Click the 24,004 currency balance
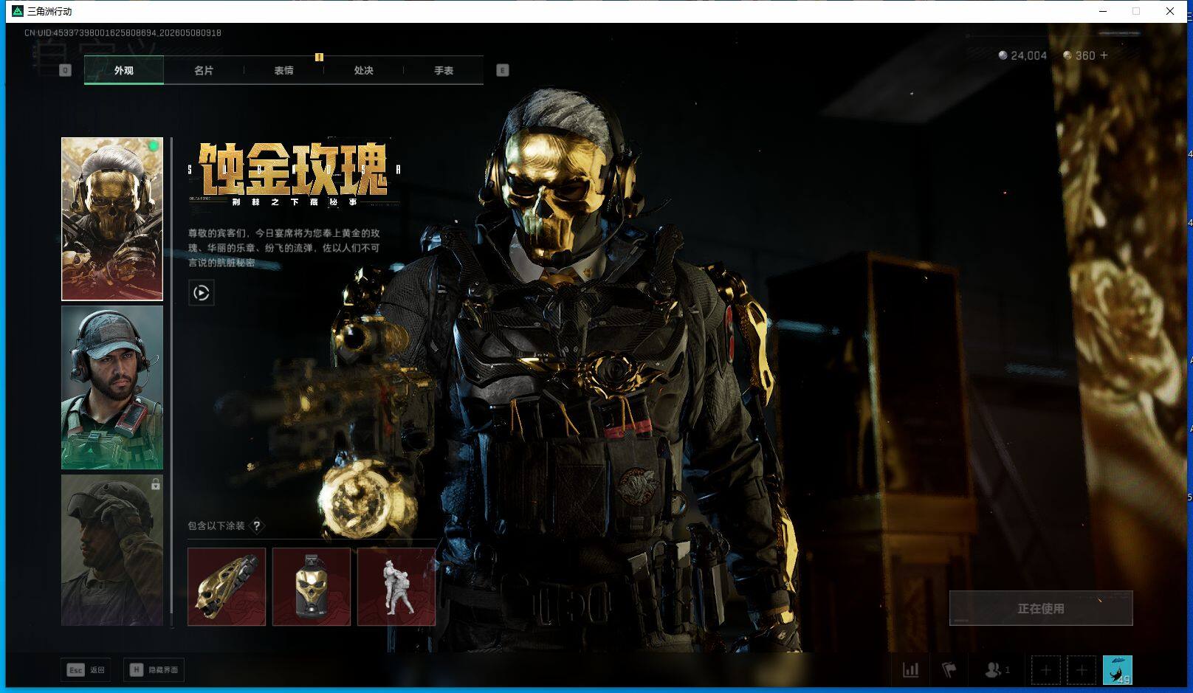Viewport: 1193px width, 693px height. coord(1022,55)
